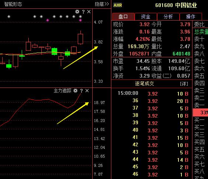Viewport: 208px width, 179px height.
Task: Open the 分析 tab
Action: coord(168,17)
